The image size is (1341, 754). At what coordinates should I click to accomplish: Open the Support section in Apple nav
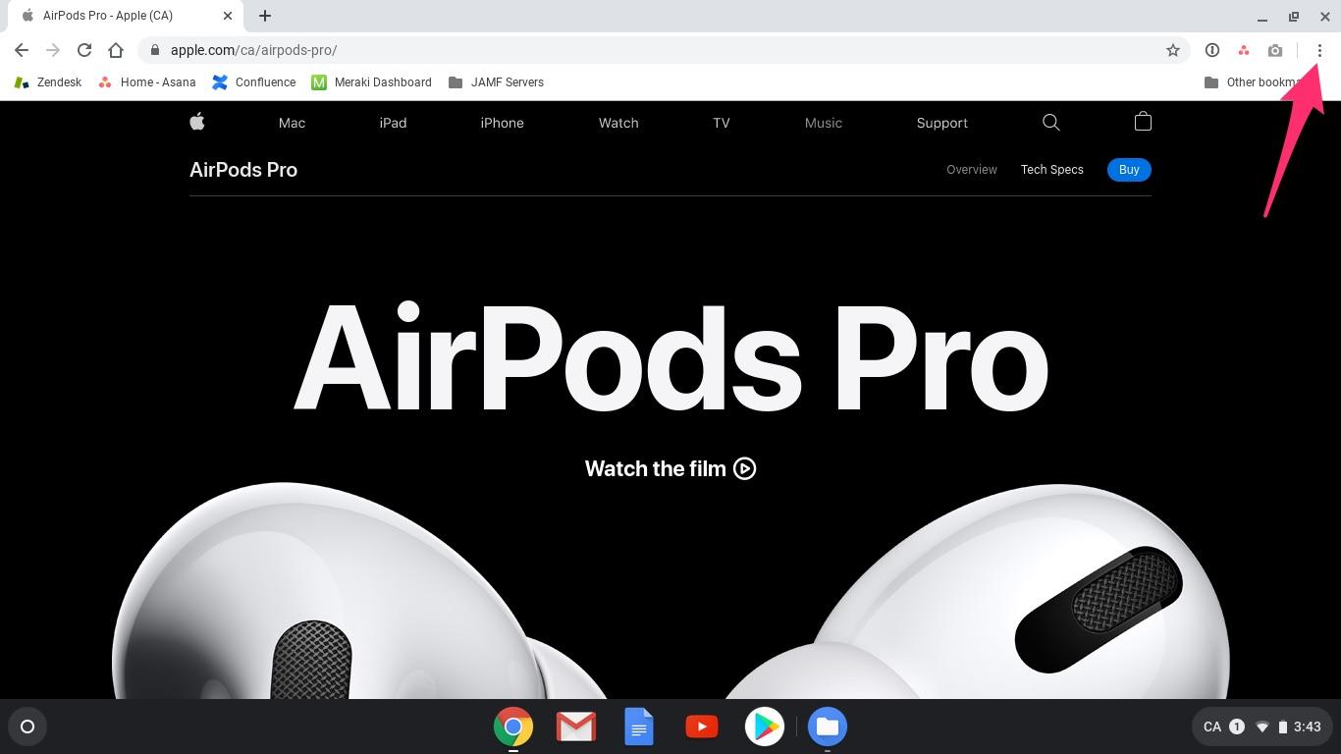pos(942,123)
